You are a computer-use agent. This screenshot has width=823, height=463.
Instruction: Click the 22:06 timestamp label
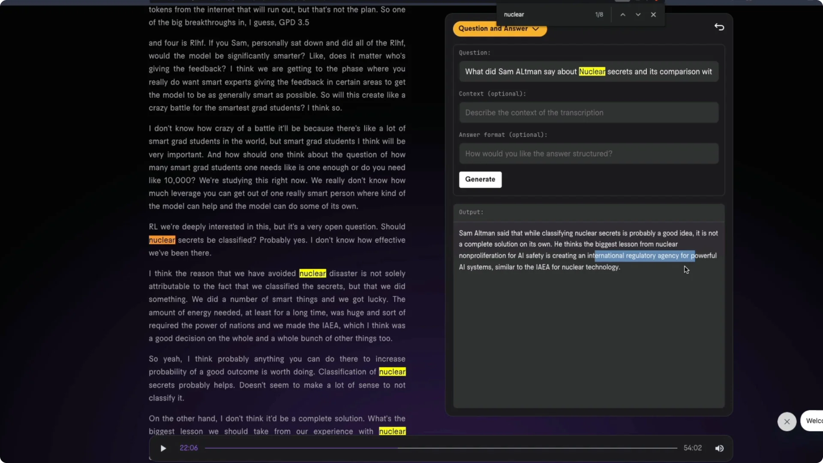pos(189,448)
